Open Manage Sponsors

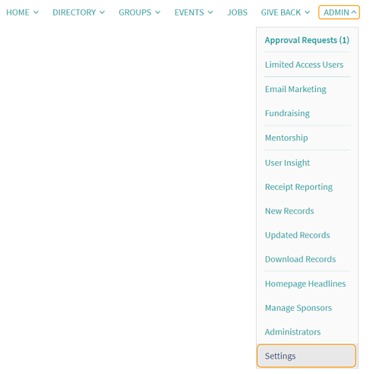pos(299,308)
